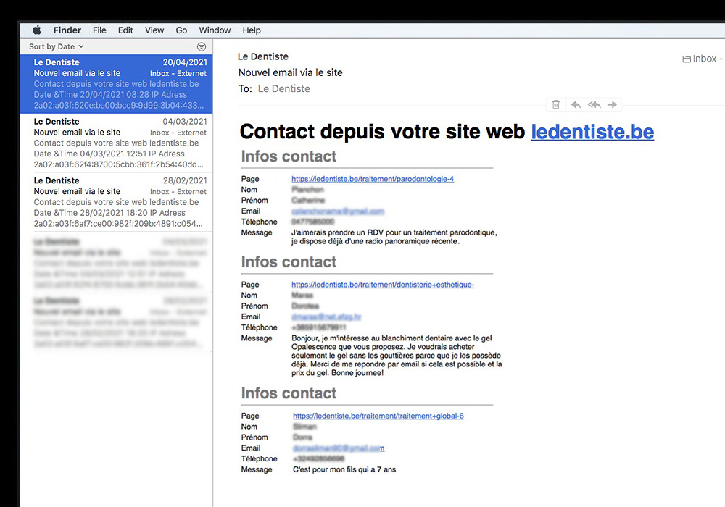The height and width of the screenshot is (507, 725).
Task: Open the File menu
Action: point(99,30)
